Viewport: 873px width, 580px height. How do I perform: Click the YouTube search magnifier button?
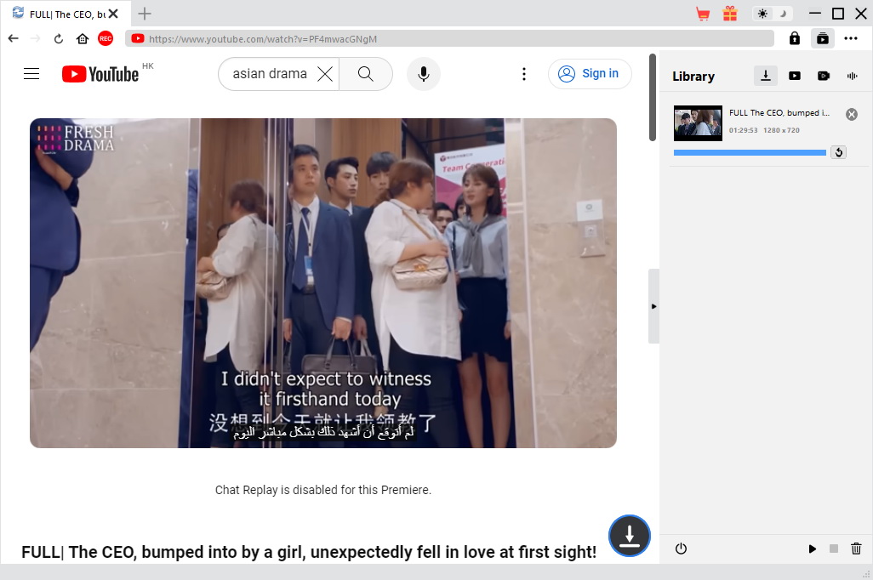[x=366, y=74]
